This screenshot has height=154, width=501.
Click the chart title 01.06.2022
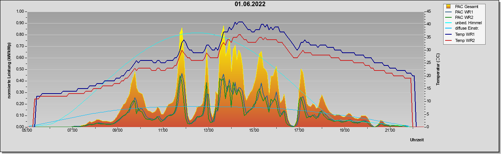tap(250, 4)
